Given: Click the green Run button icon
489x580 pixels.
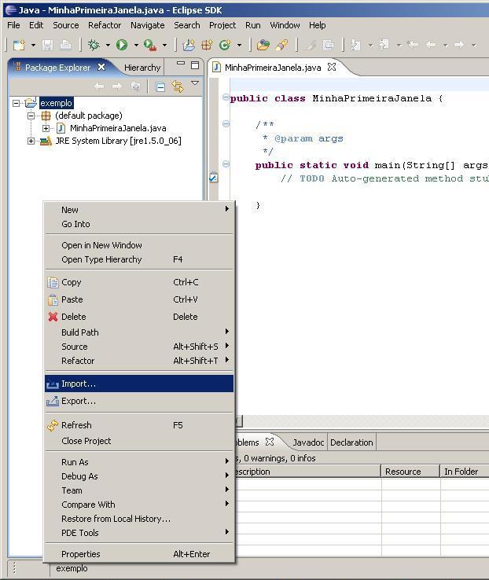Looking at the screenshot, I should pos(122,45).
